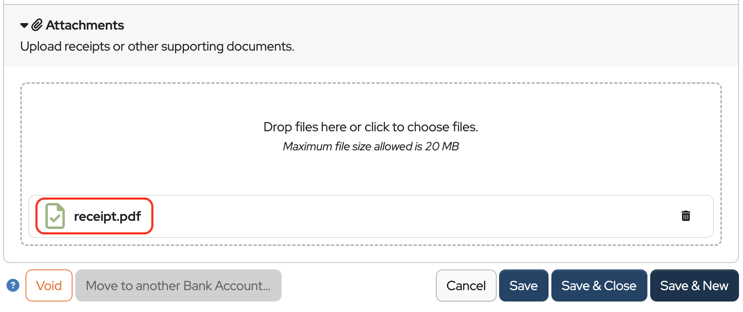Cancel editing this transaction

click(466, 286)
